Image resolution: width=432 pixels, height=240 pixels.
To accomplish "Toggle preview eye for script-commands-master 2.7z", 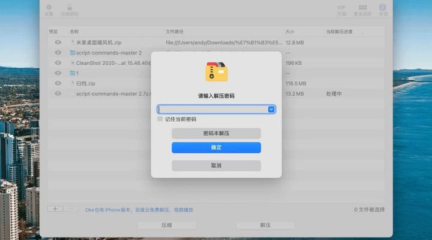I will (x=58, y=93).
